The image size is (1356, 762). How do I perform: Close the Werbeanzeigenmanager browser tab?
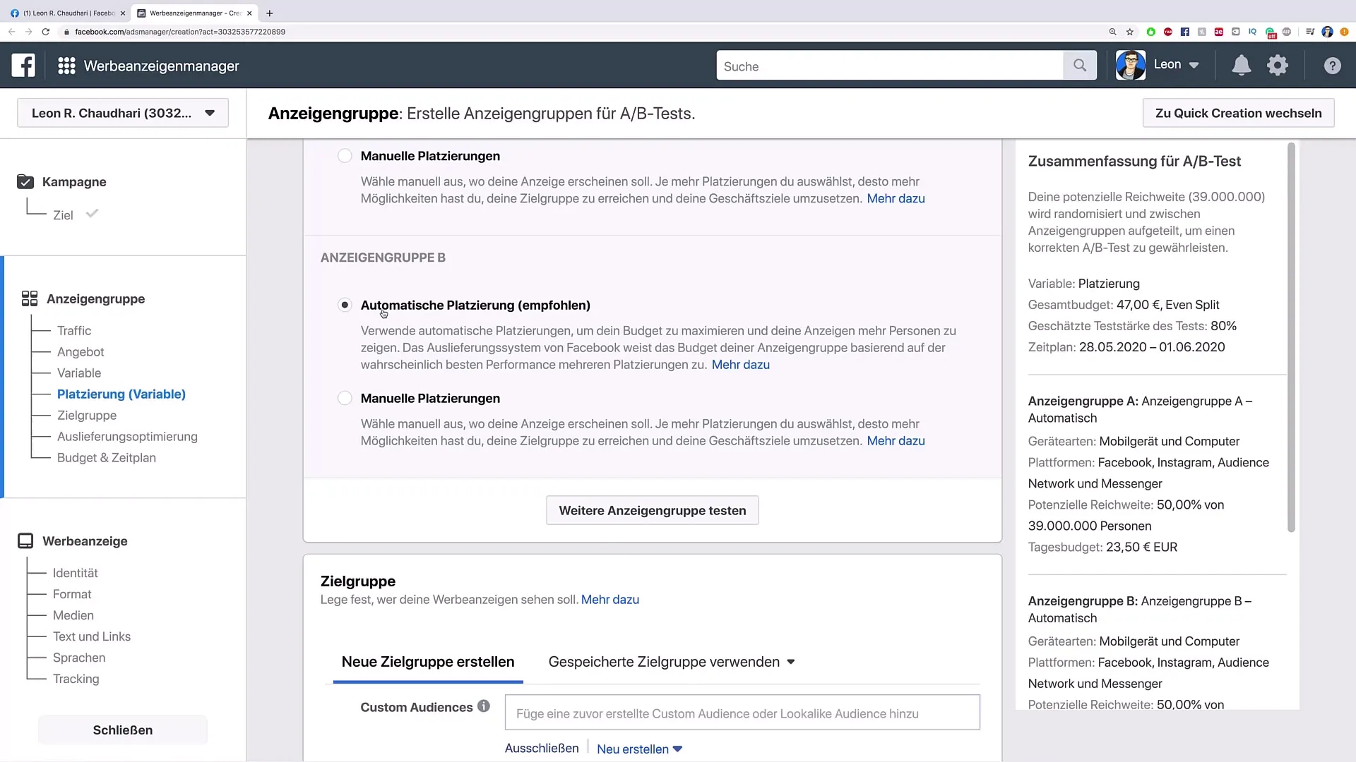tap(249, 13)
